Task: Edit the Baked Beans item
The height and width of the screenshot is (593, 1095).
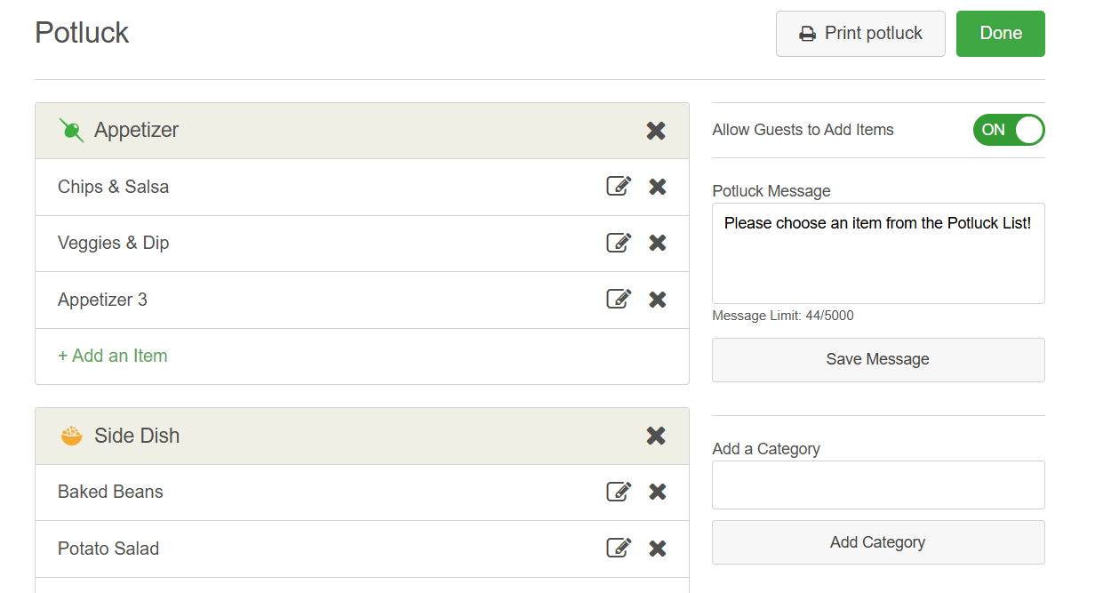Action: pyautogui.click(x=619, y=492)
